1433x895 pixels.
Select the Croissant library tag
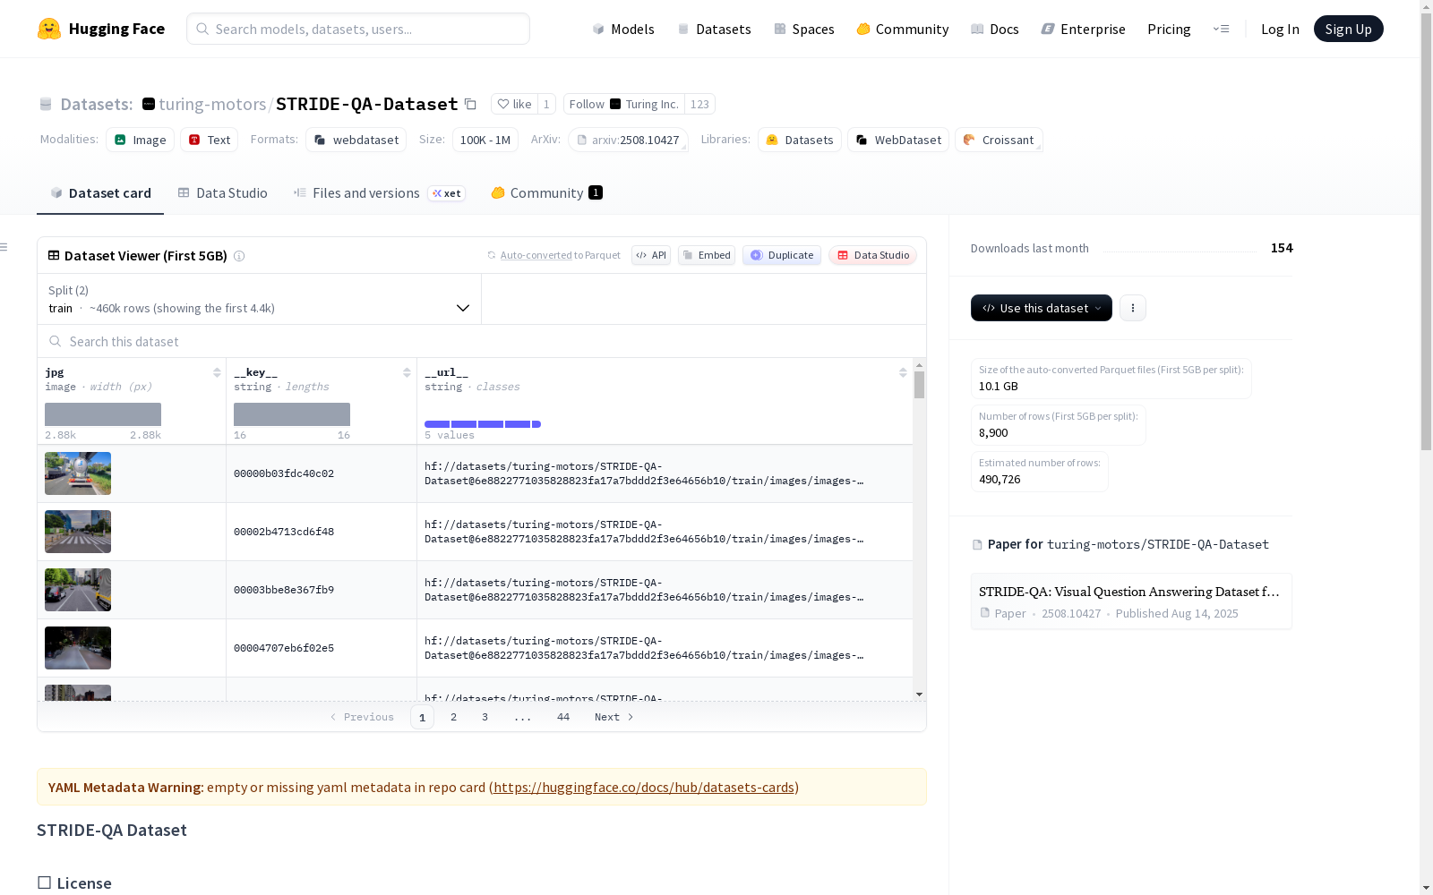[x=999, y=140]
